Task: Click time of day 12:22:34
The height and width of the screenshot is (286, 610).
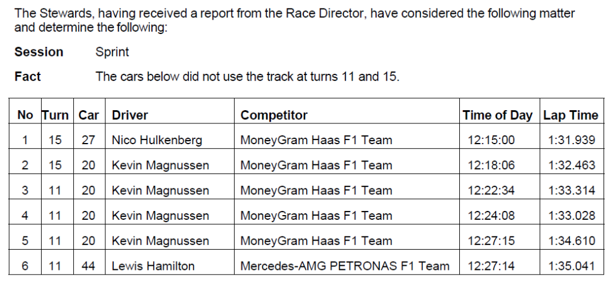Action: pyautogui.click(x=491, y=191)
